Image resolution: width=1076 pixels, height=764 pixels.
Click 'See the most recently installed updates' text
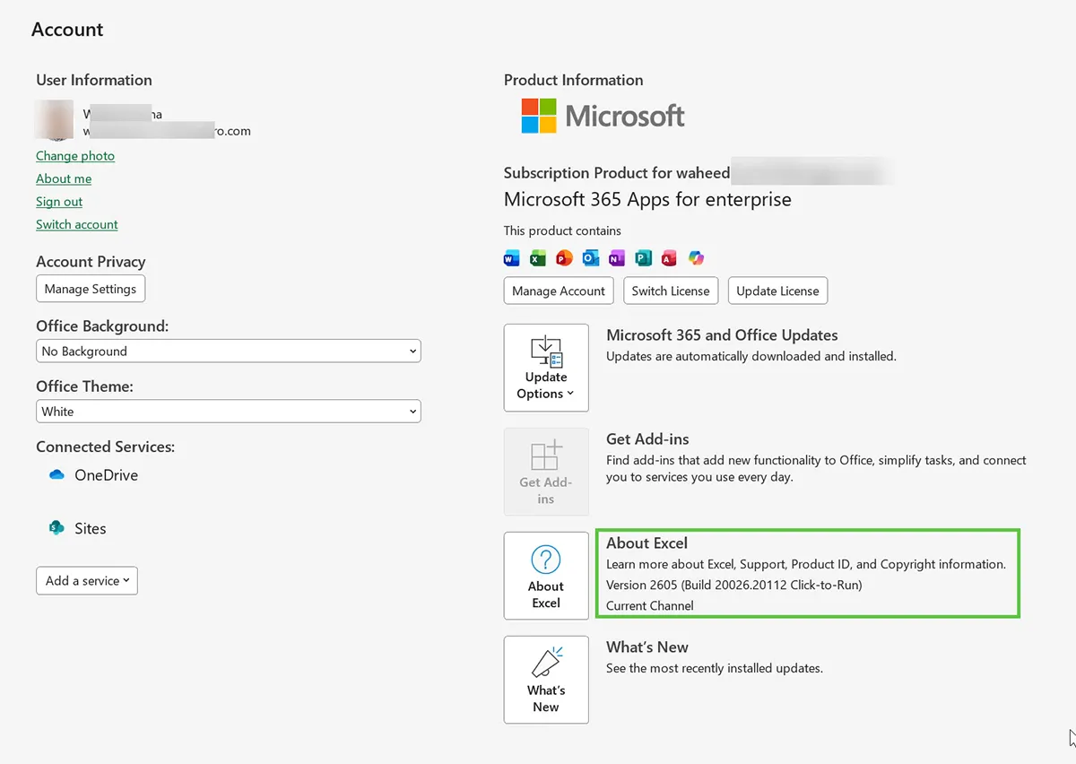[x=715, y=668]
